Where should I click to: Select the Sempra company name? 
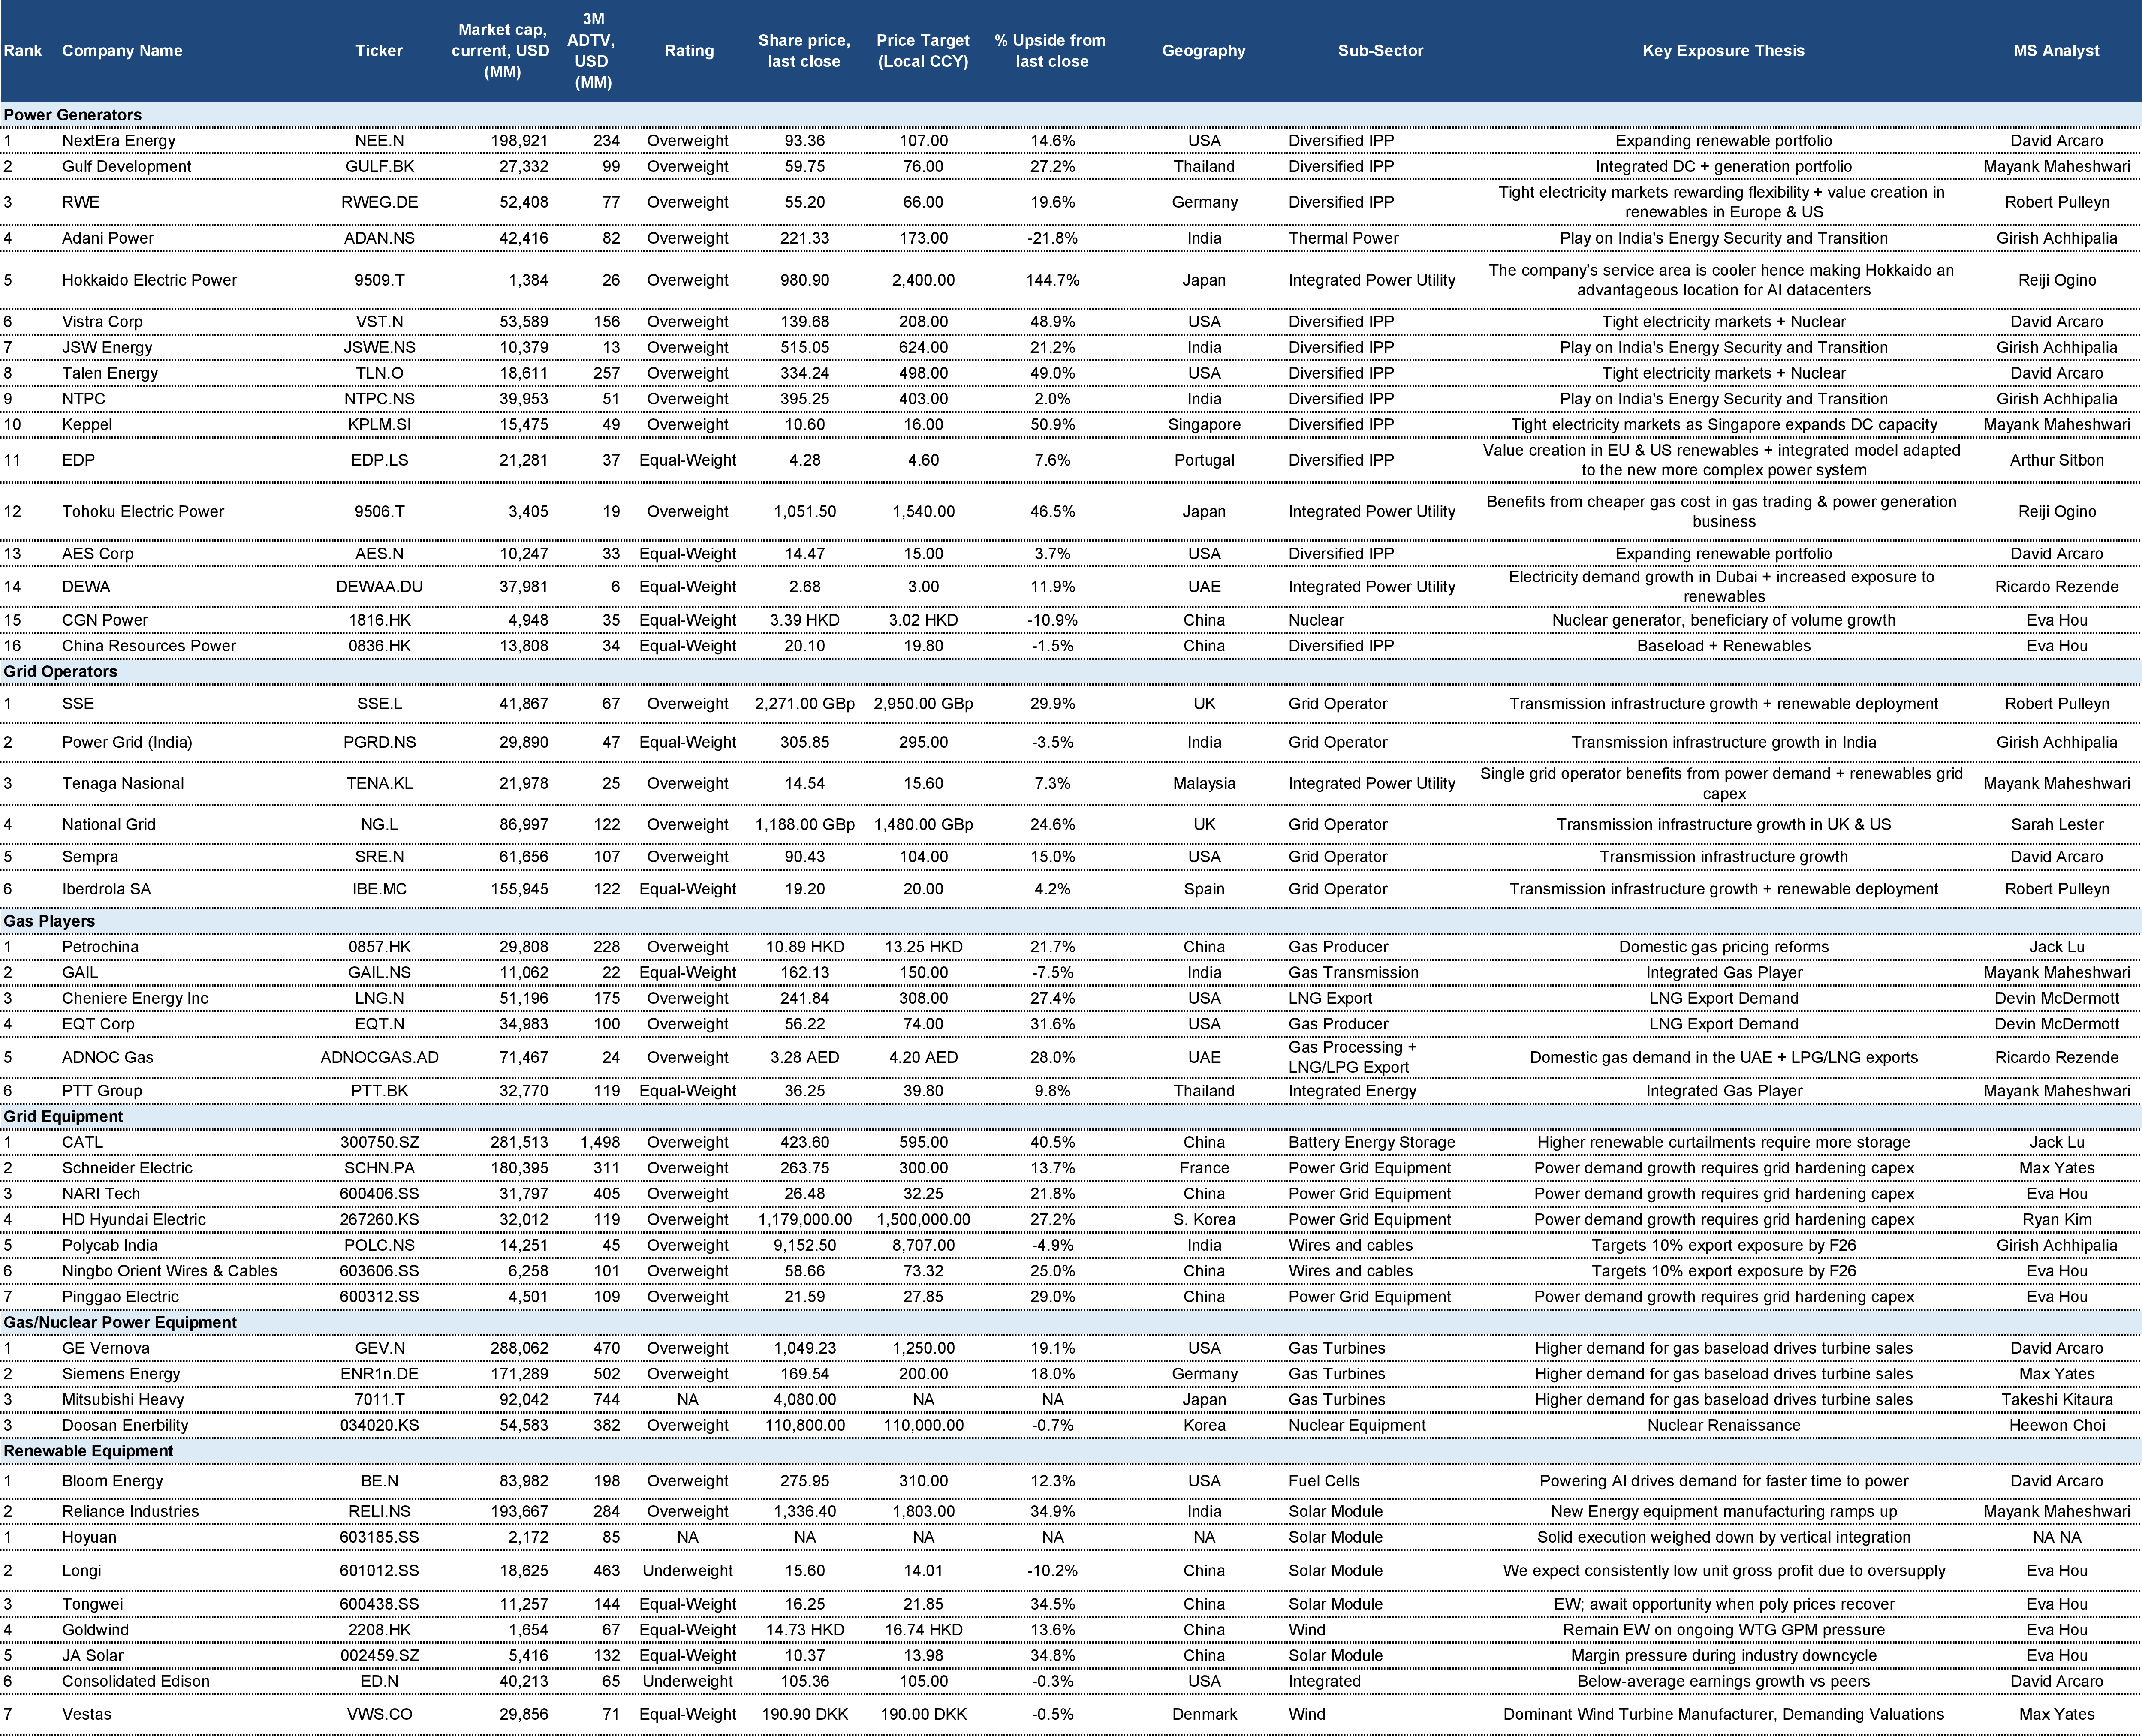(x=90, y=857)
